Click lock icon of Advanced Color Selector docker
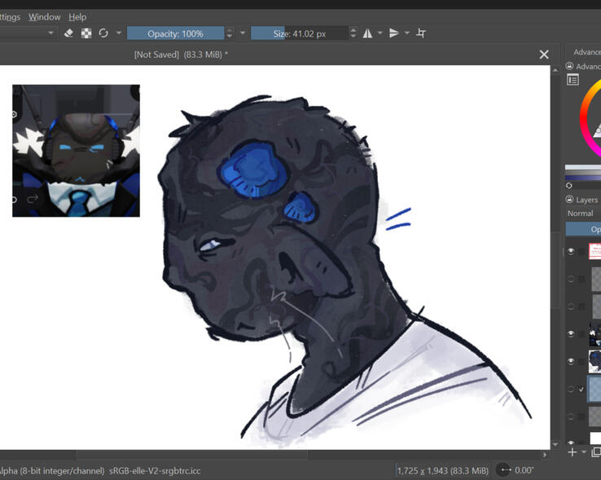The height and width of the screenshot is (480, 601). point(569,66)
